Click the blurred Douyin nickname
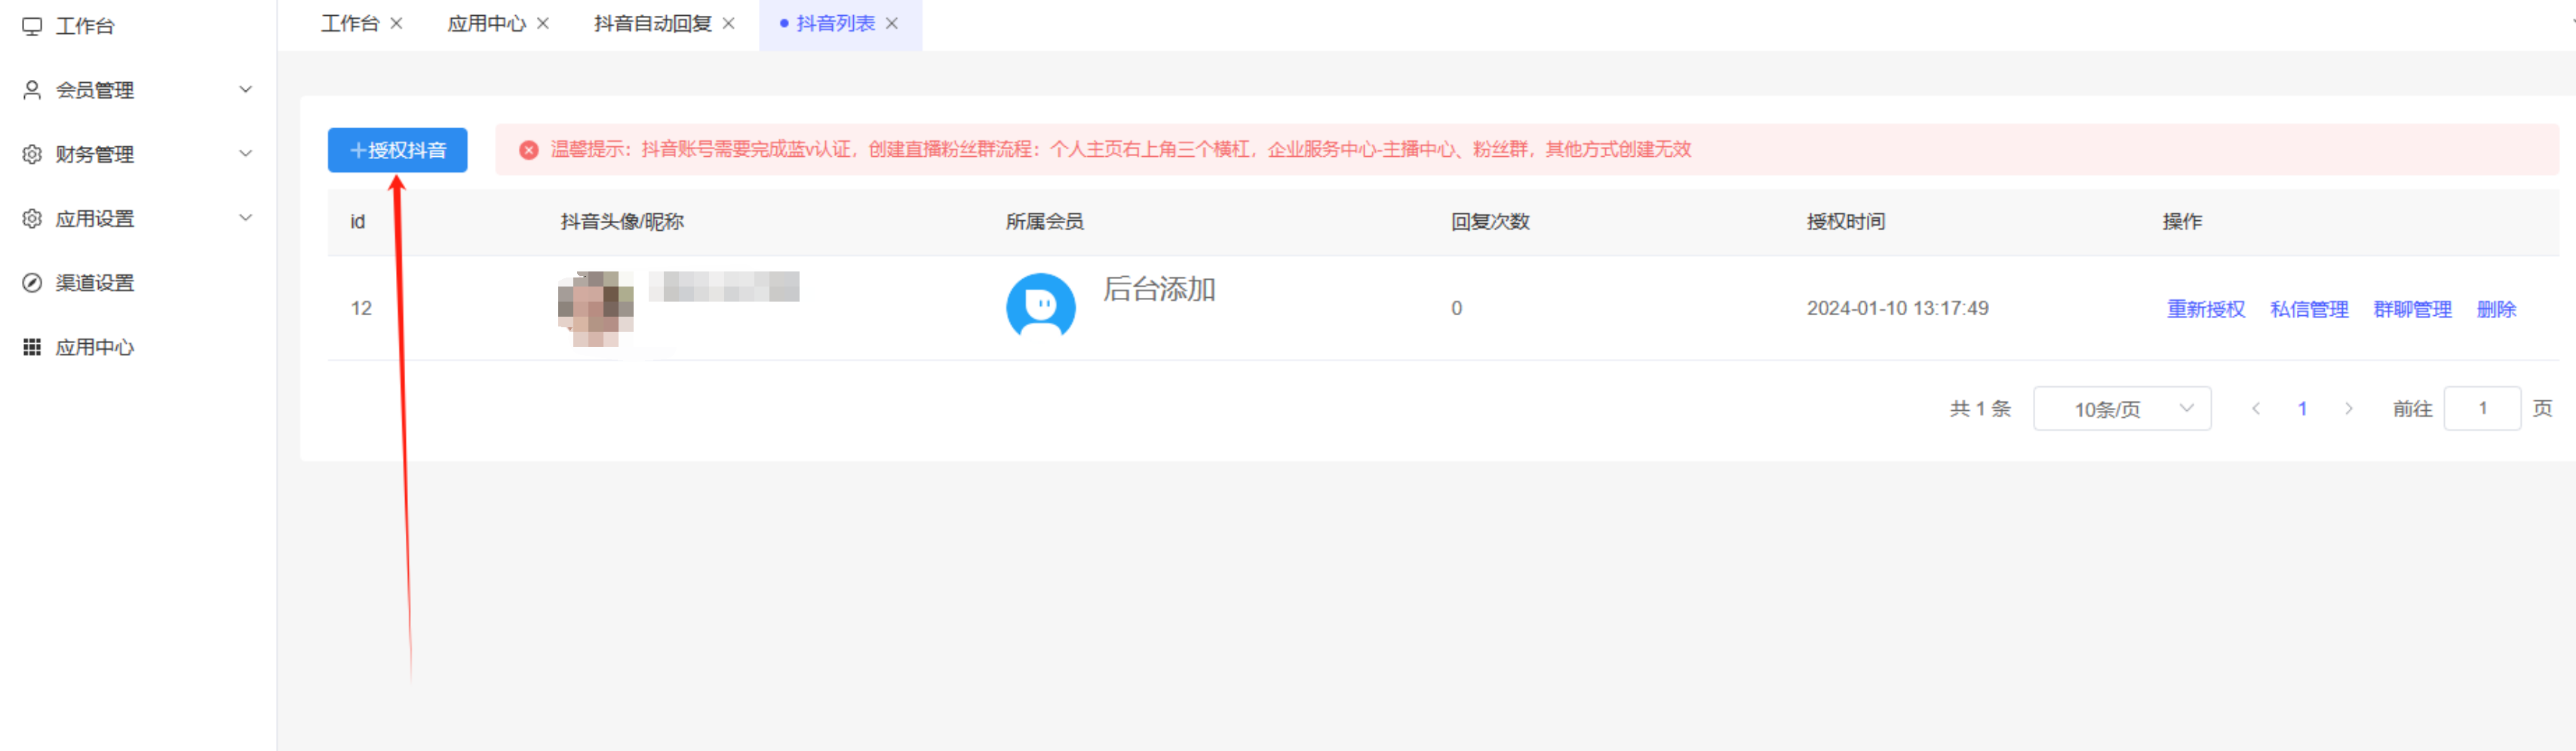This screenshot has width=2576, height=751. coord(724,287)
